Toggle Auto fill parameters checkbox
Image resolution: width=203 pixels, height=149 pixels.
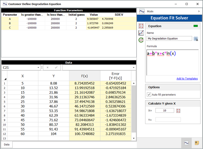pyautogui.click(x=149, y=94)
